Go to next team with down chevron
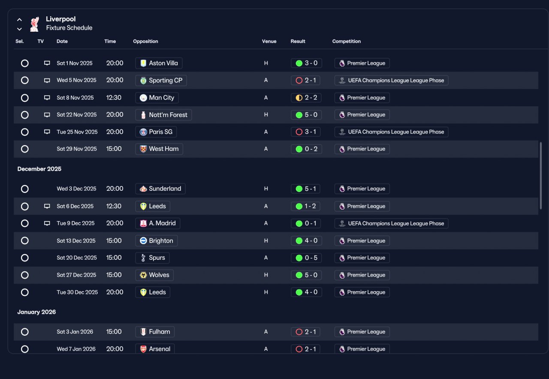Screen dimensions: 549x379 click(x=19, y=29)
